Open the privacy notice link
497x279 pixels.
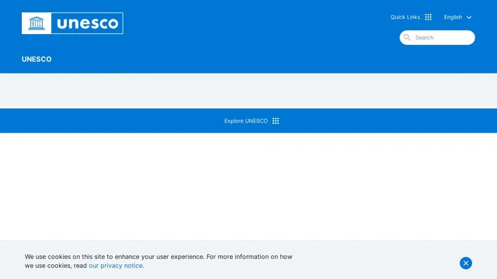tap(116, 266)
